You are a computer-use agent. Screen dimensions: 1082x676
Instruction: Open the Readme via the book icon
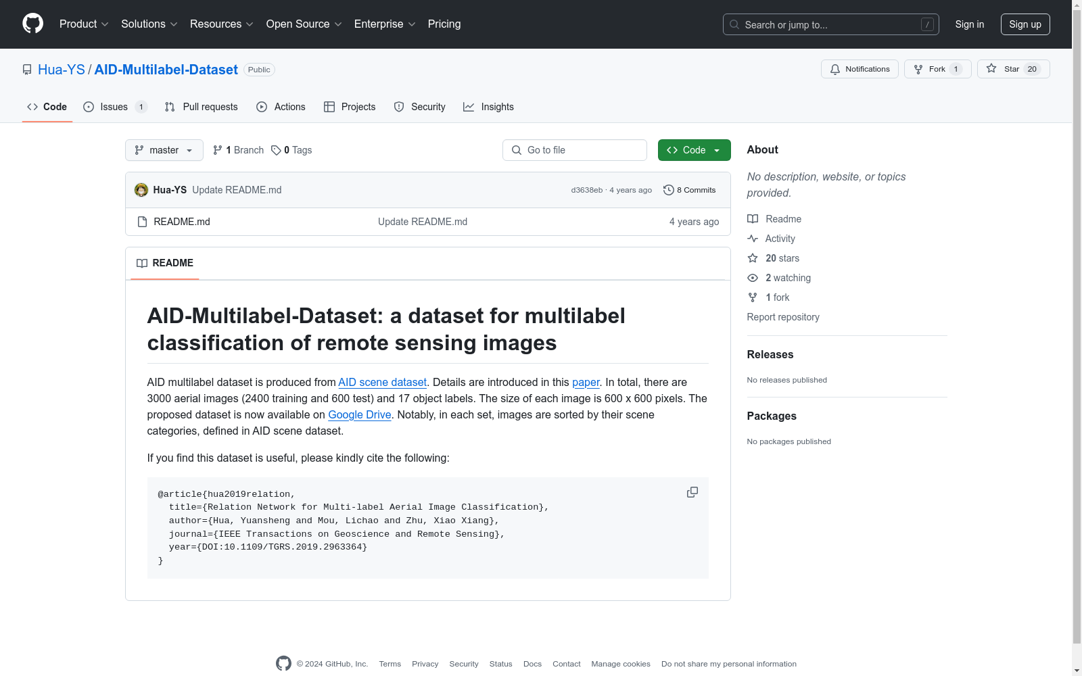click(x=752, y=218)
